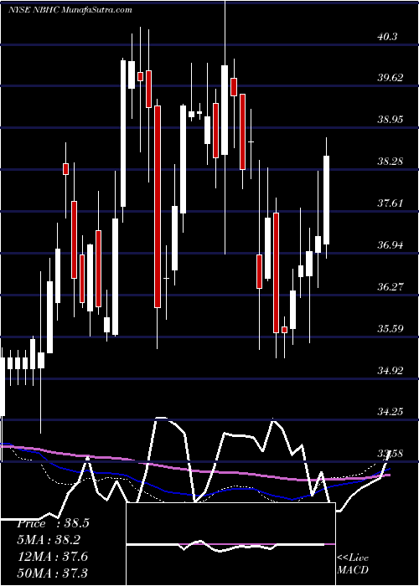
Task: Click the 34.25 price axis label
Action: coord(391,412)
